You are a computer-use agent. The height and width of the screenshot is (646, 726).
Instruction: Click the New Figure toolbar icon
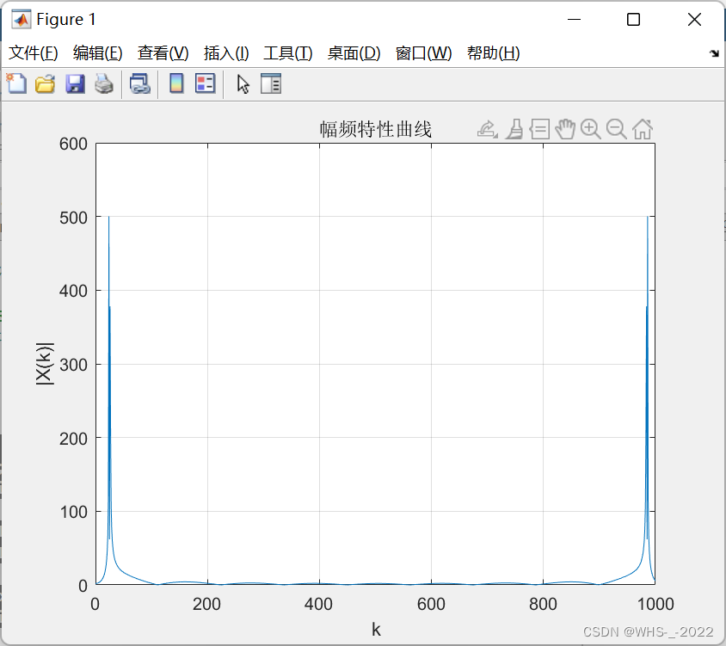[16, 83]
